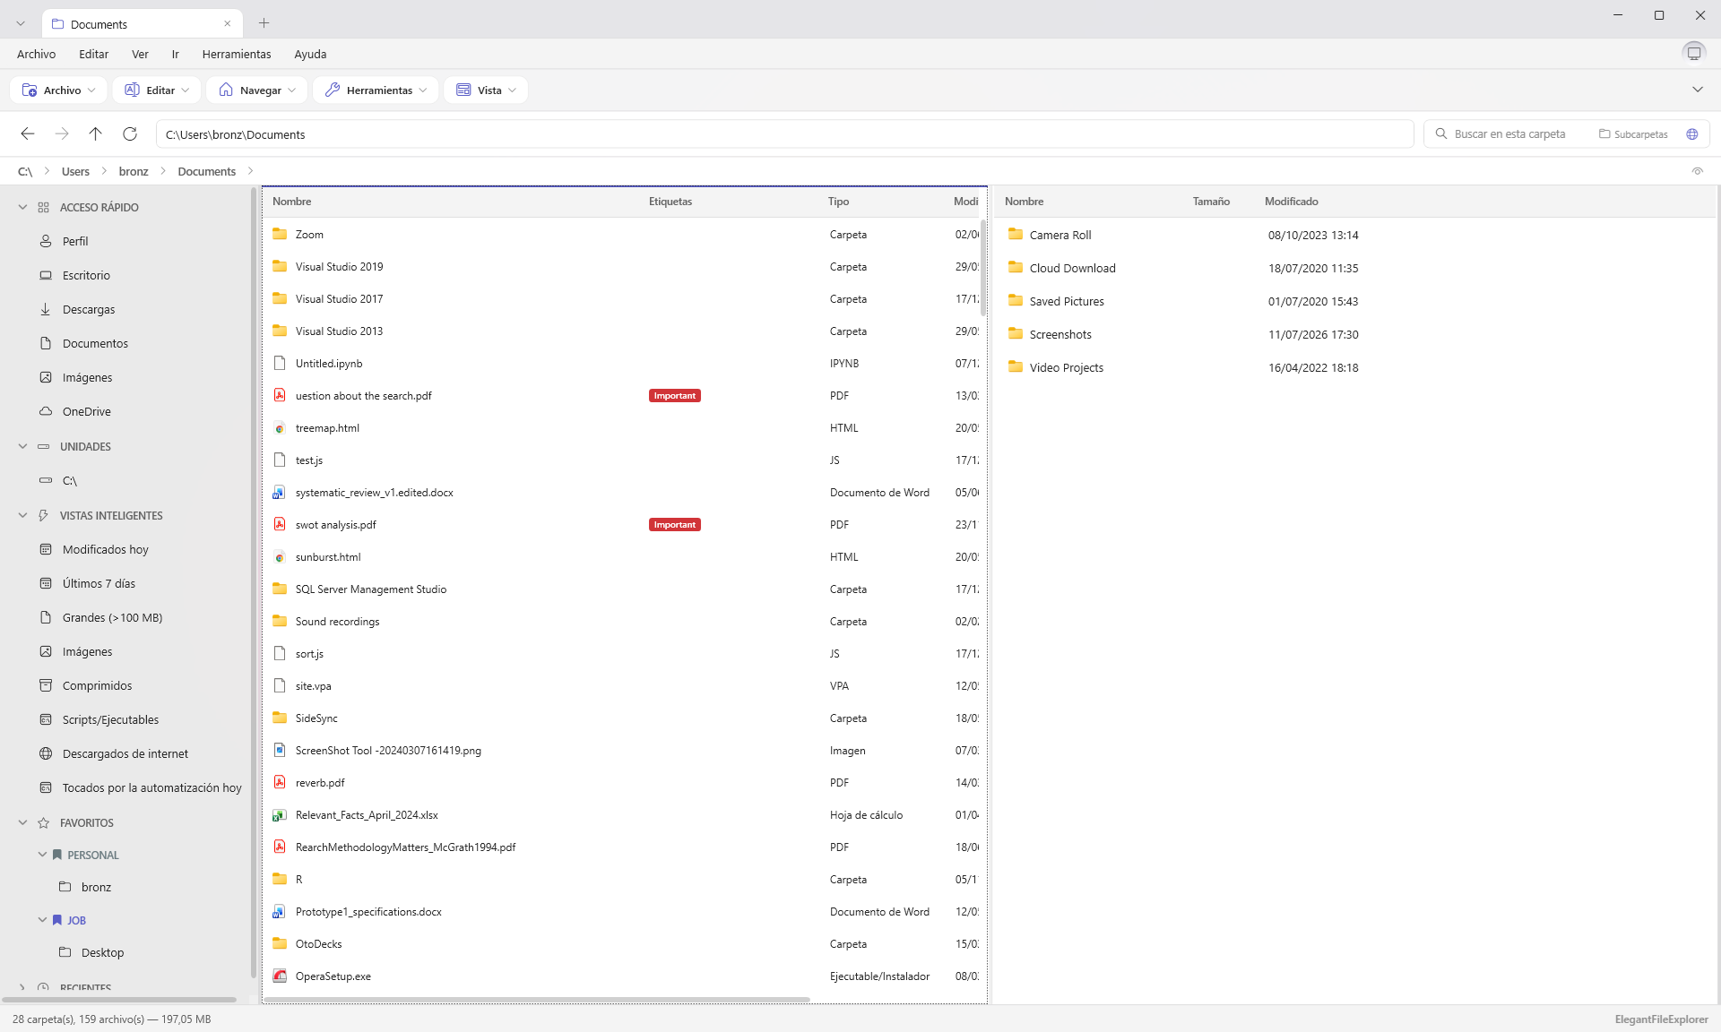Click horizontal scrollbar of file list
This screenshot has height=1032, width=1721.
point(538,1000)
